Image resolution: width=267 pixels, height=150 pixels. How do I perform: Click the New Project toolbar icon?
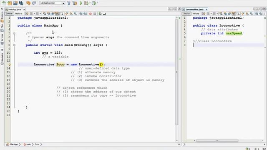pos(10,3)
